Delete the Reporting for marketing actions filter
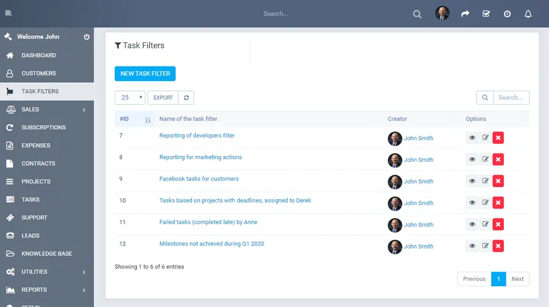This screenshot has height=307, width=549. (498, 160)
